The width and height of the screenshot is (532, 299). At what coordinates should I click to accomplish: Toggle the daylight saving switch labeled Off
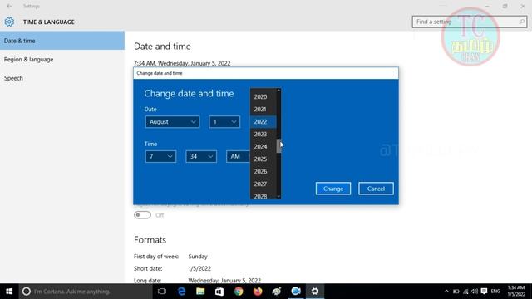pos(142,215)
